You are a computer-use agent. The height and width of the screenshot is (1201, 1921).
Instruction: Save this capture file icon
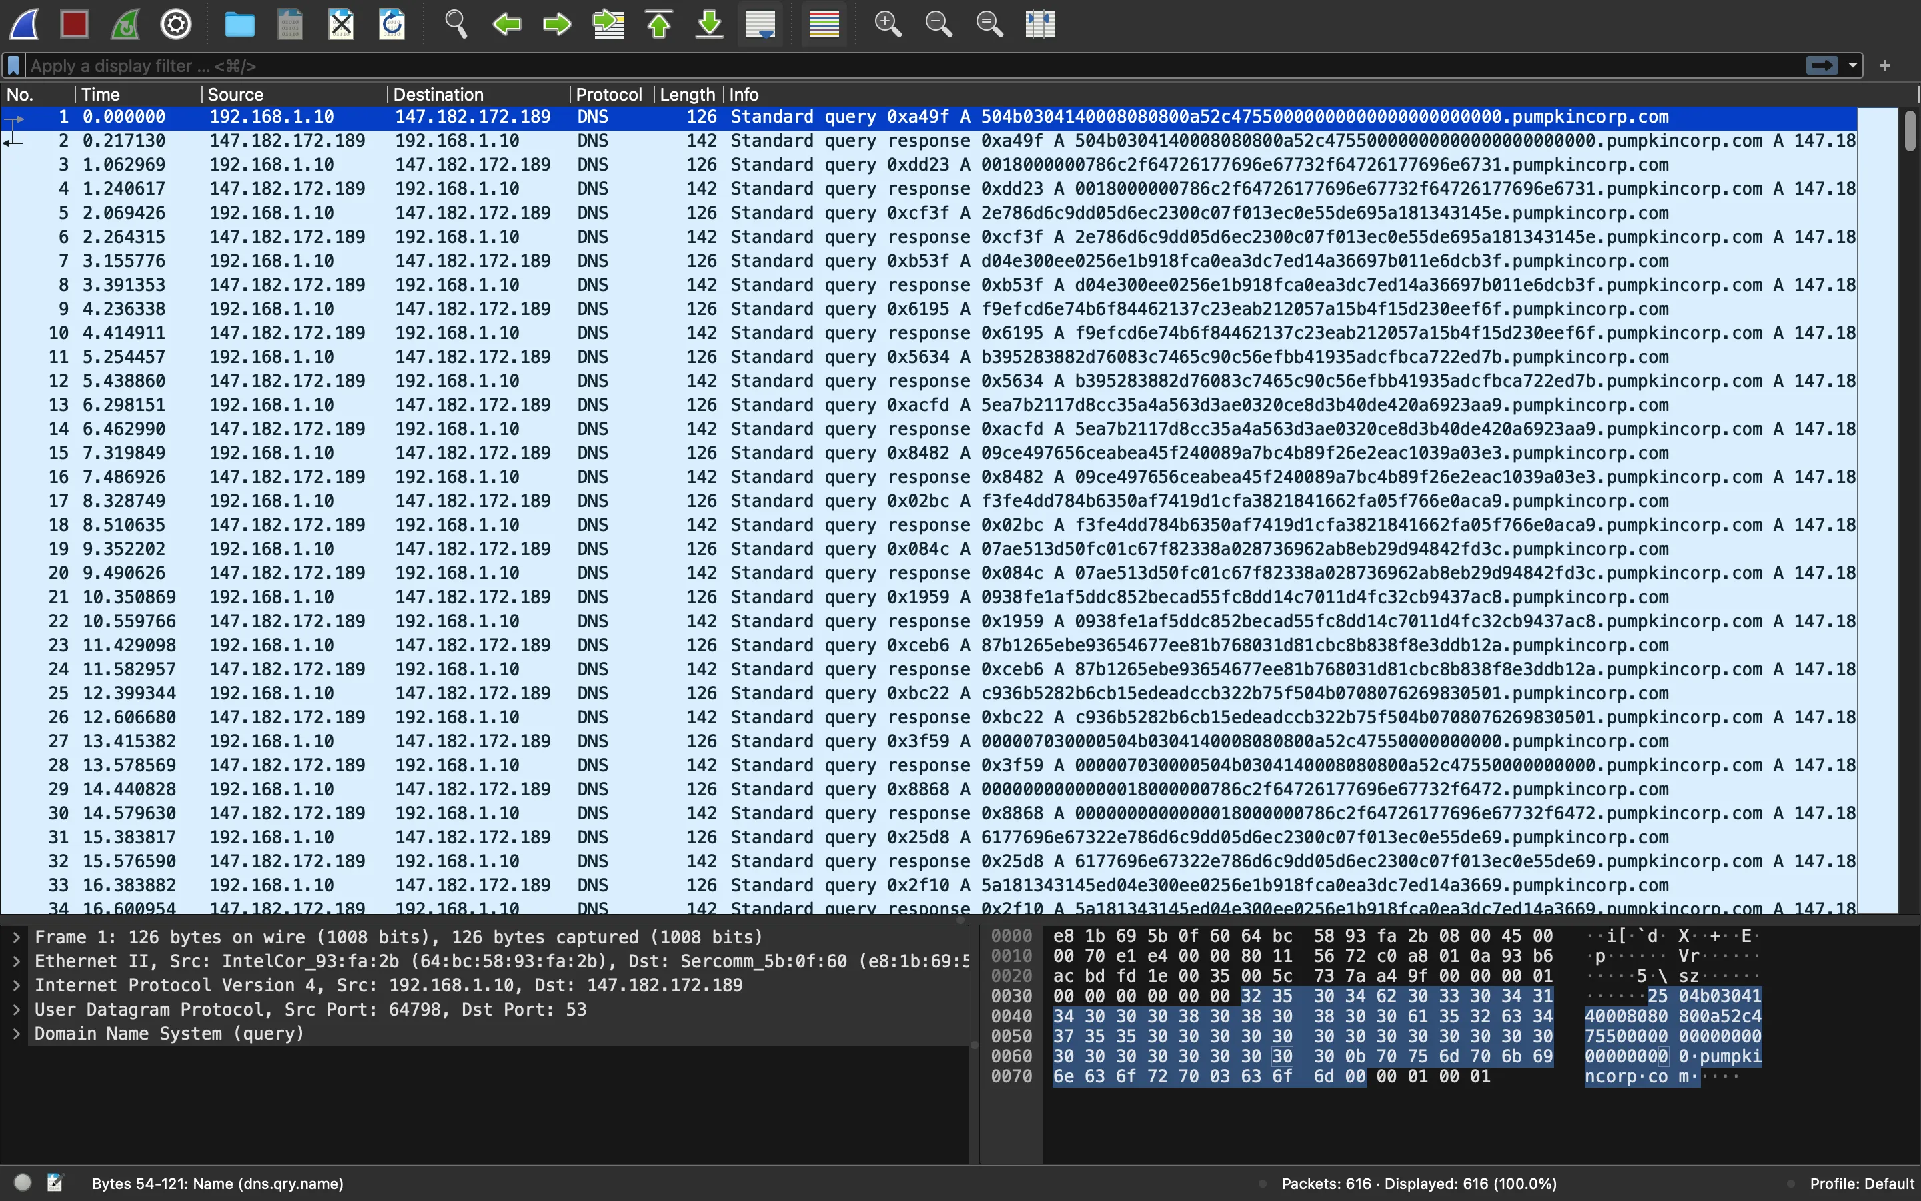click(x=291, y=25)
